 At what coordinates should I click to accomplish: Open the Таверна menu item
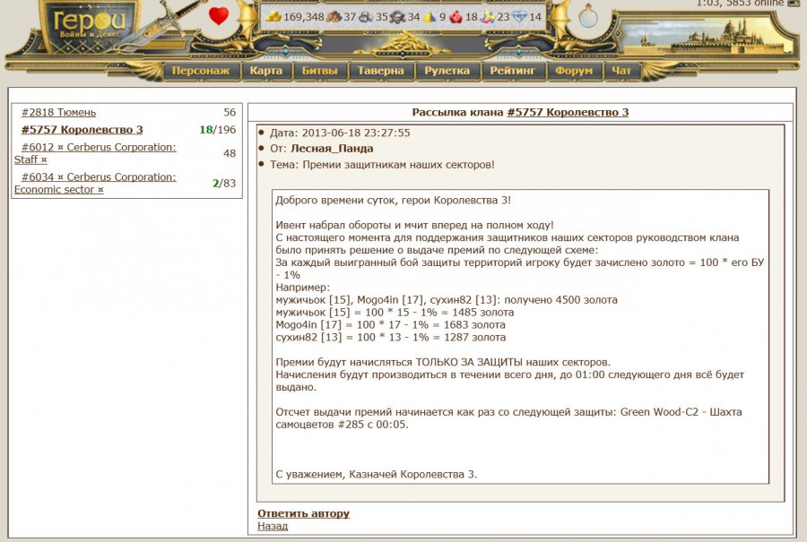[381, 71]
